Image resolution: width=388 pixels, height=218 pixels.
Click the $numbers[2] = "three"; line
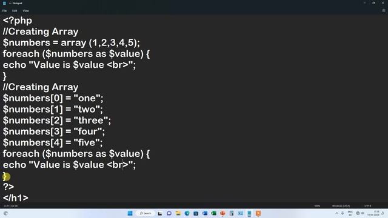(57, 121)
